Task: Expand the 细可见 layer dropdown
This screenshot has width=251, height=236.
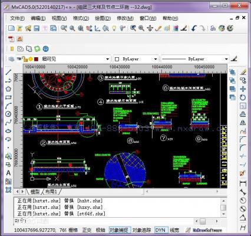Action: [x=107, y=59]
